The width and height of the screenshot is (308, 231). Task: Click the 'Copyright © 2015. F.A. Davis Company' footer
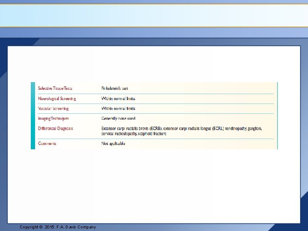[x=58, y=227]
